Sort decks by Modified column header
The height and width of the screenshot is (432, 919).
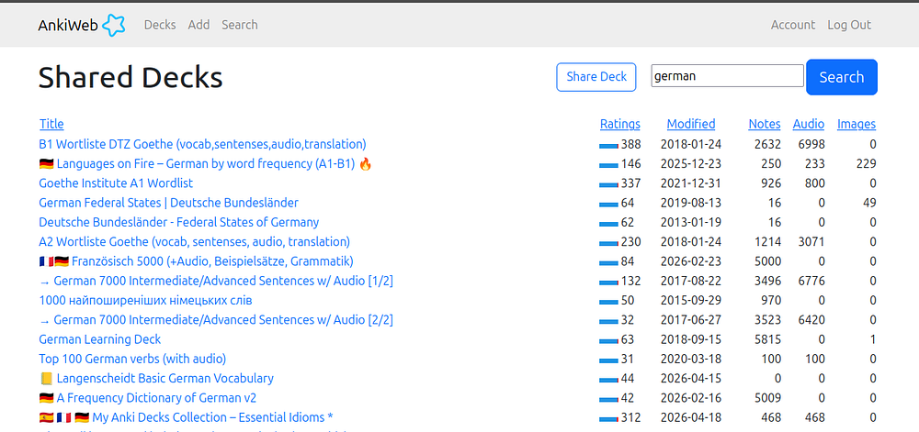(x=691, y=124)
